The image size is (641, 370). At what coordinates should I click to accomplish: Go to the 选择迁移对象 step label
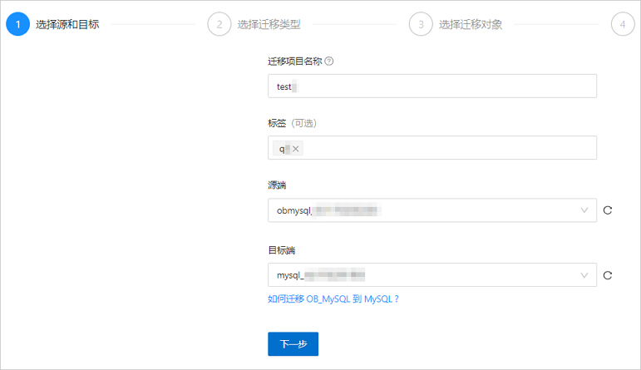(471, 25)
